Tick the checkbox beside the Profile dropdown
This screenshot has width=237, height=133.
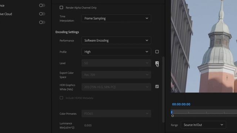tap(157, 52)
